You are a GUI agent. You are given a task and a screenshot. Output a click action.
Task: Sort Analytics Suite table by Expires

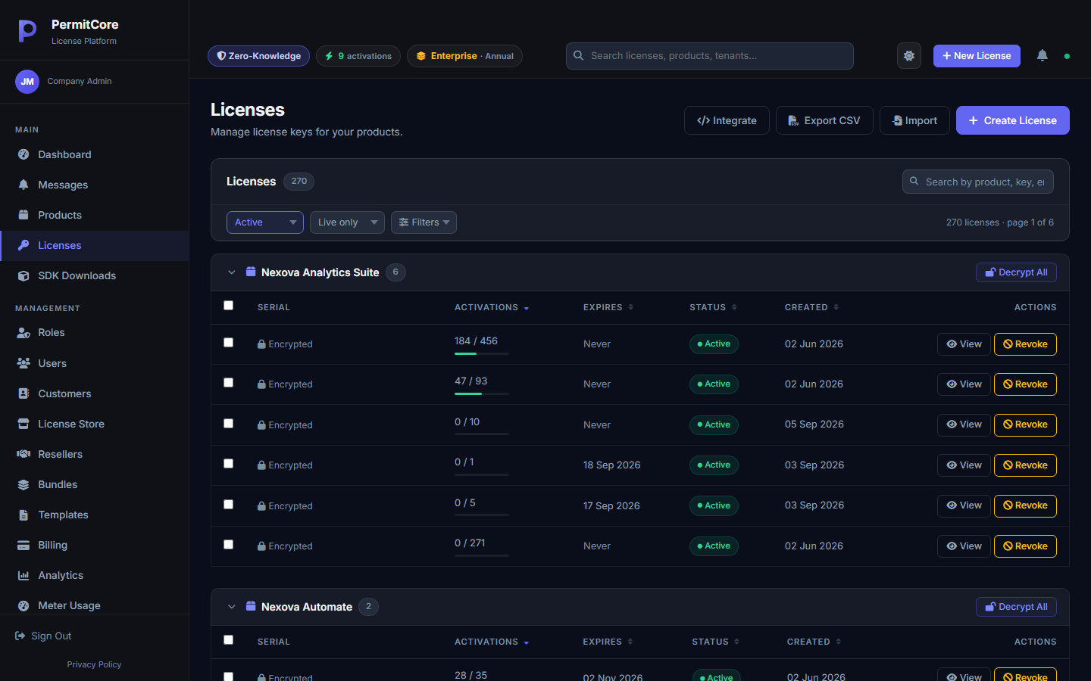coord(608,307)
